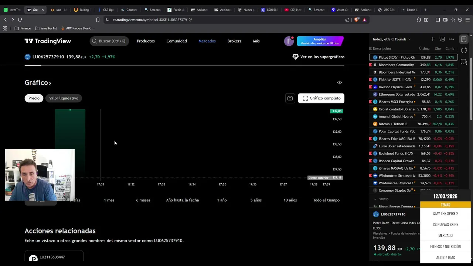473x266 pixels.
Task: Sort watchlist by Última column header
Action: (x=424, y=48)
